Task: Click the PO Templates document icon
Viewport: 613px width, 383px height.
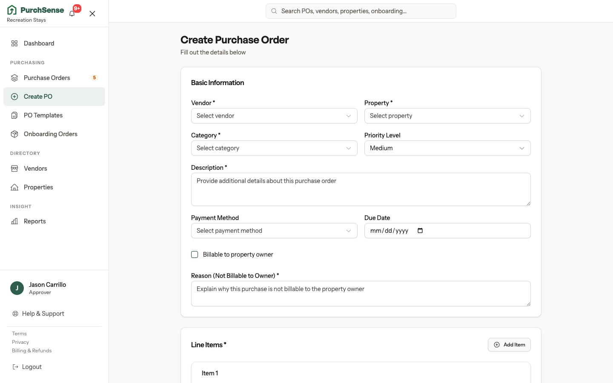Action: point(14,115)
